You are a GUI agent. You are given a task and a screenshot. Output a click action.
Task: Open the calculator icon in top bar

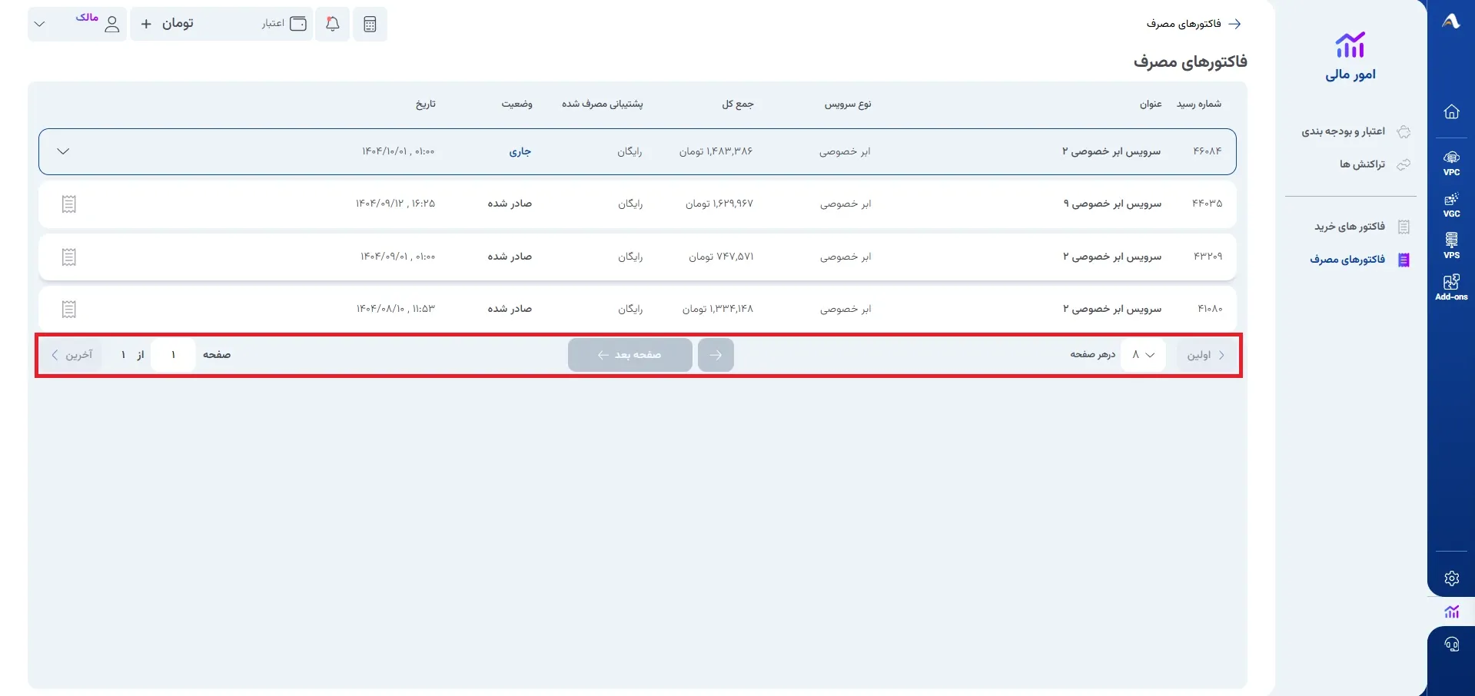tap(370, 24)
